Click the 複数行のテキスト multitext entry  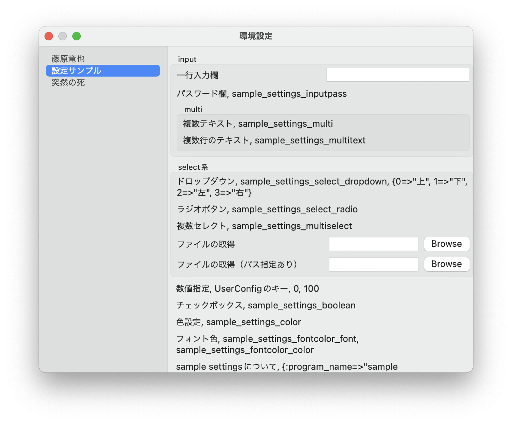tap(274, 140)
